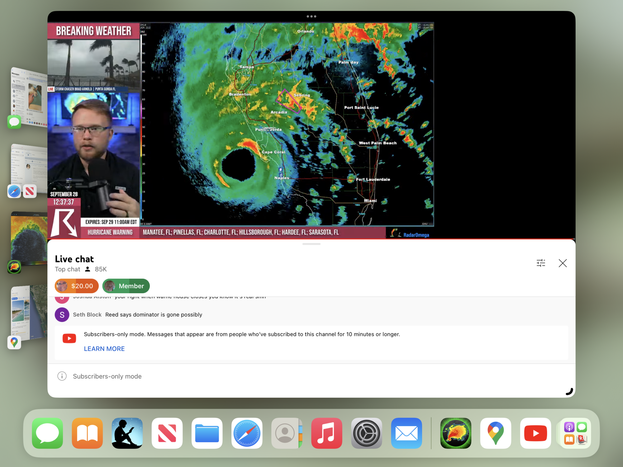Close the Live chat panel
623x467 pixels.
tap(563, 263)
